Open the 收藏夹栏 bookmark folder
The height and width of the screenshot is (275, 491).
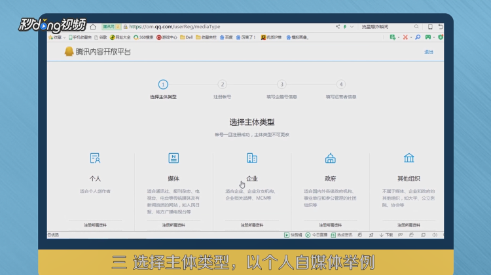point(206,37)
